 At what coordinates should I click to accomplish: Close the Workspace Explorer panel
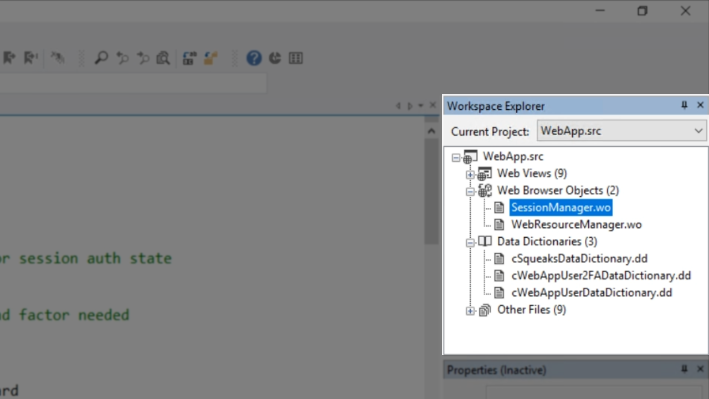point(700,105)
